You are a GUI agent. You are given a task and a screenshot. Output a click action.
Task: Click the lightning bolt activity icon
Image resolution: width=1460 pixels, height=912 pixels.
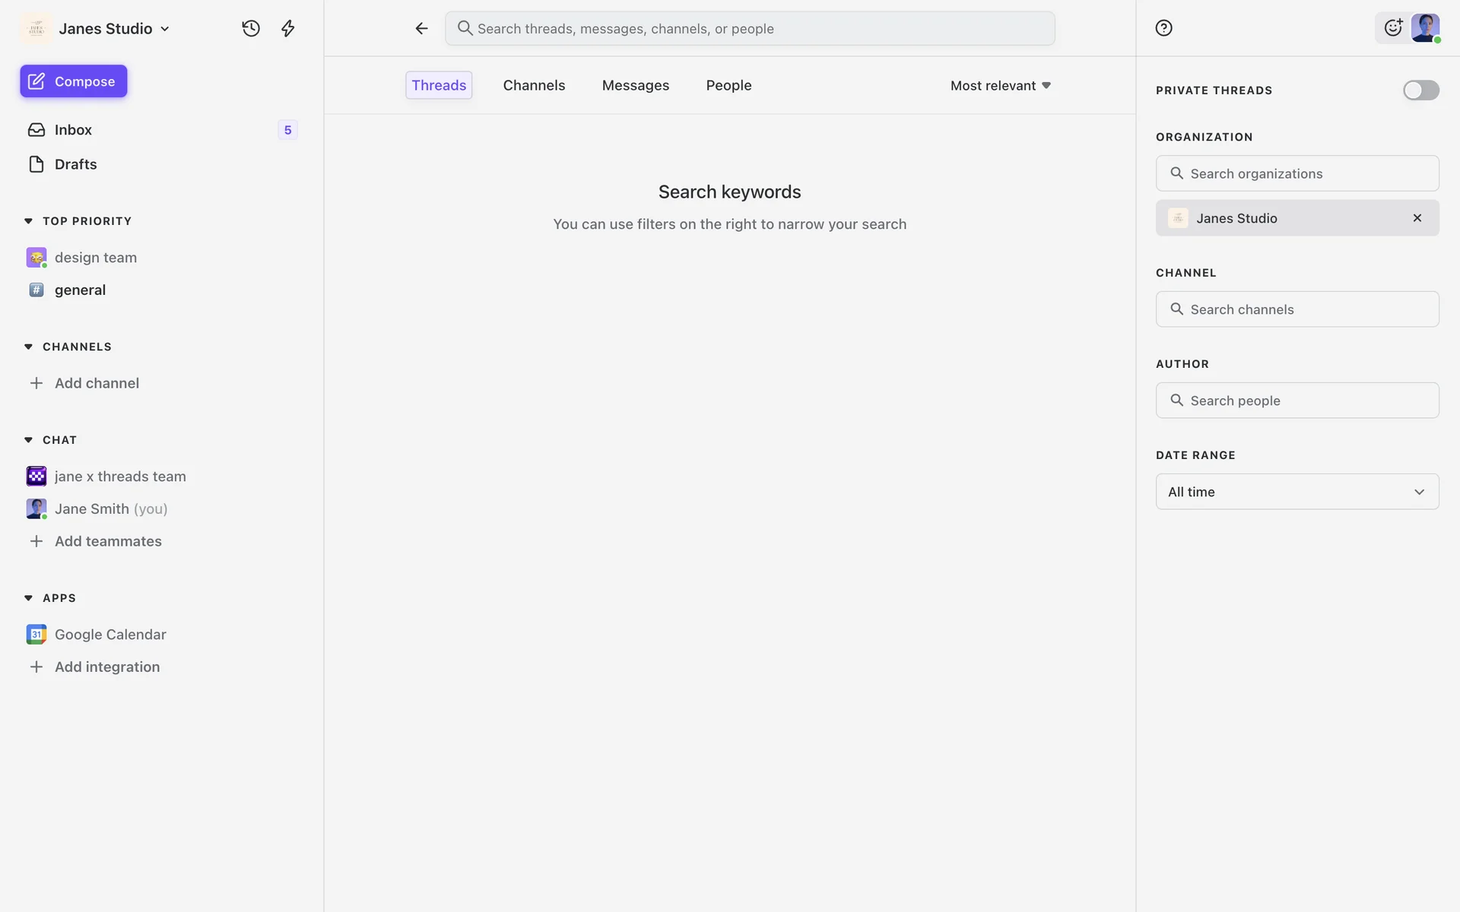tap(287, 29)
